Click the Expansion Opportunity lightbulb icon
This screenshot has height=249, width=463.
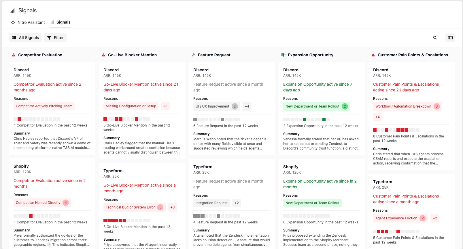(283, 55)
